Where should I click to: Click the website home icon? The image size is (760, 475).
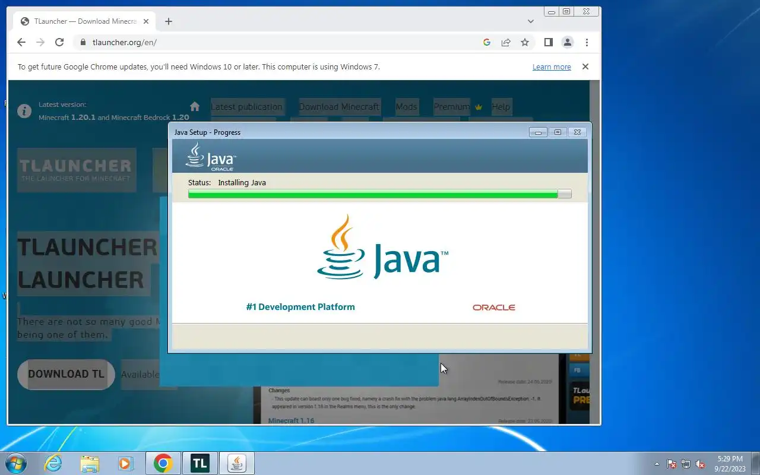click(x=195, y=107)
